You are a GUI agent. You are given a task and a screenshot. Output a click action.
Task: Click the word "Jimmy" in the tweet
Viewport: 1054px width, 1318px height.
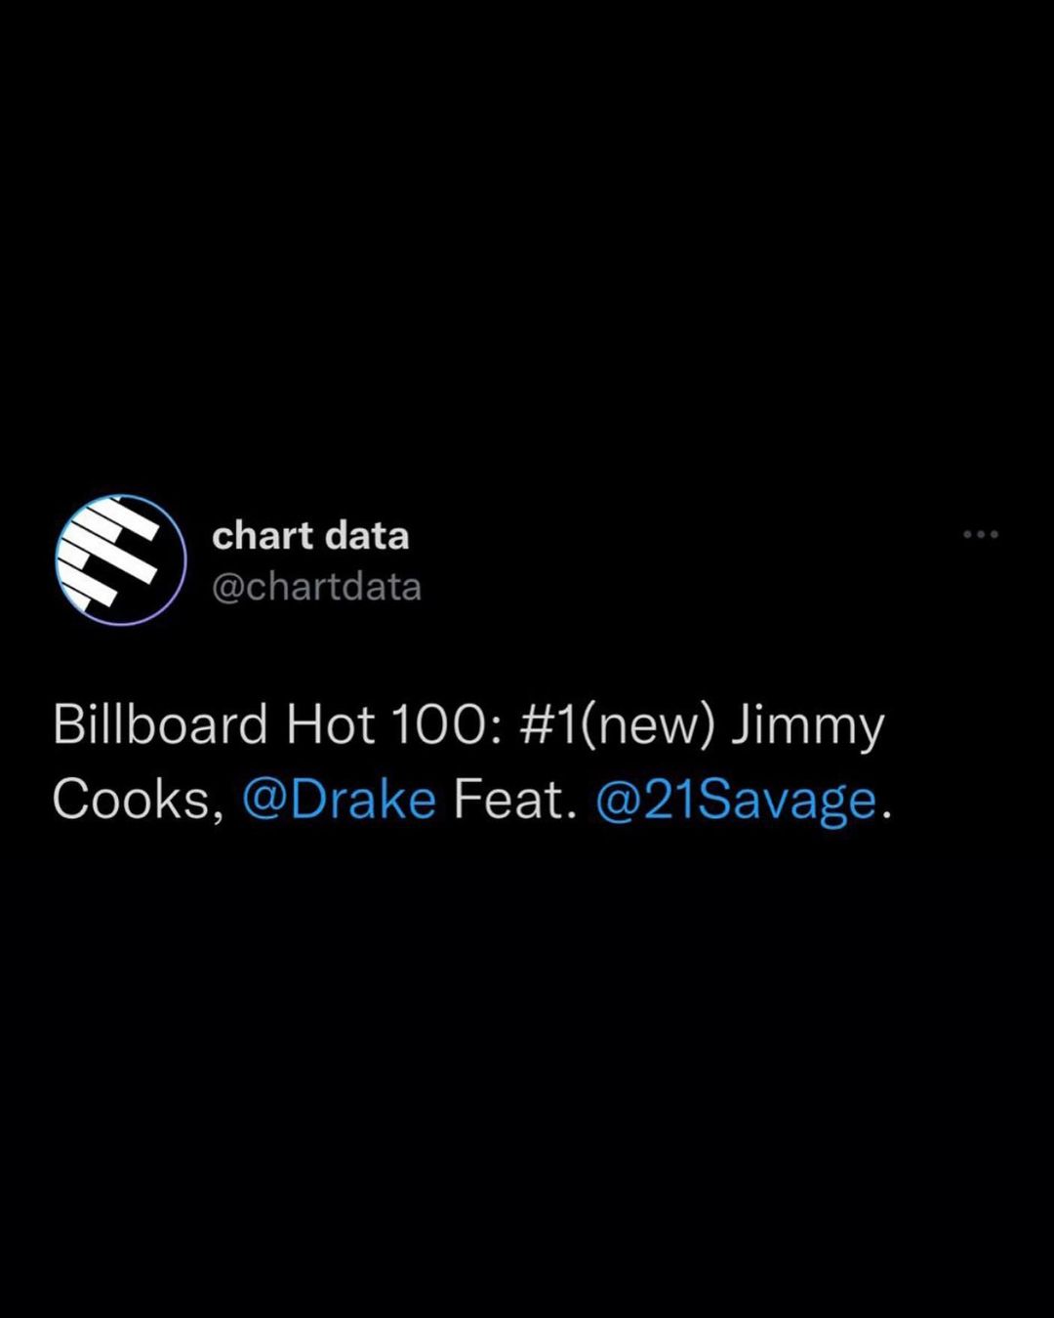(807, 725)
